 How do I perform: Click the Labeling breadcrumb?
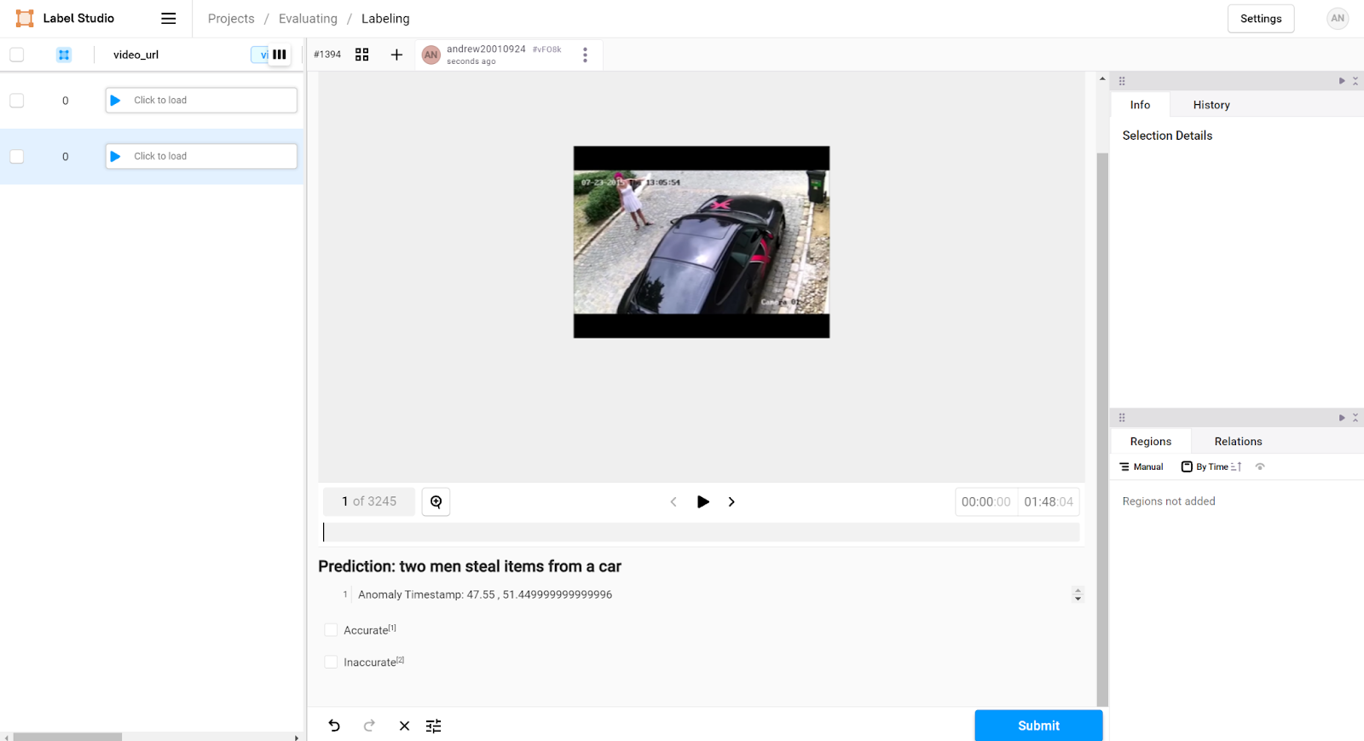tap(385, 19)
